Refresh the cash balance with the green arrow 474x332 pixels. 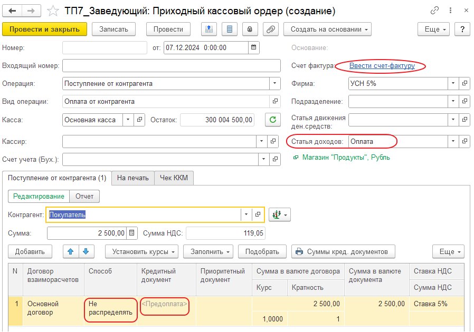(x=273, y=120)
